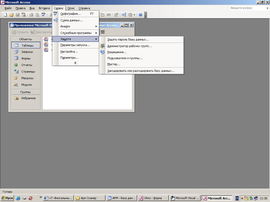
Task: Select Страницы in the Объекты list
Action: (26, 72)
